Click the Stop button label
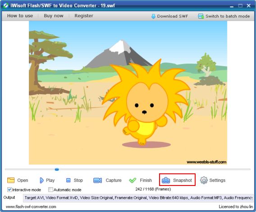256x212 pixels. [78, 180]
